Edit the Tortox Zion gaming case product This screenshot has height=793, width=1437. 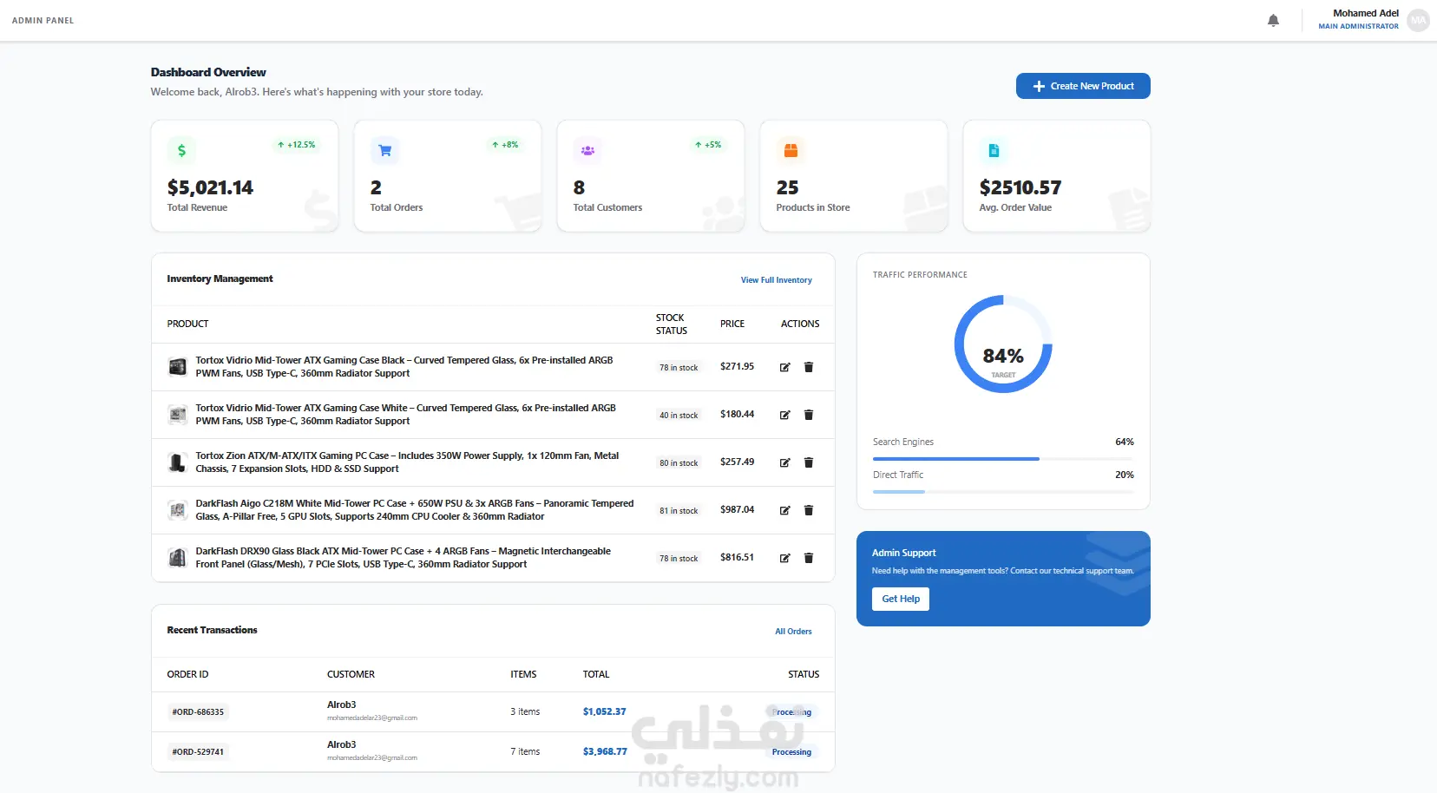tap(784, 462)
